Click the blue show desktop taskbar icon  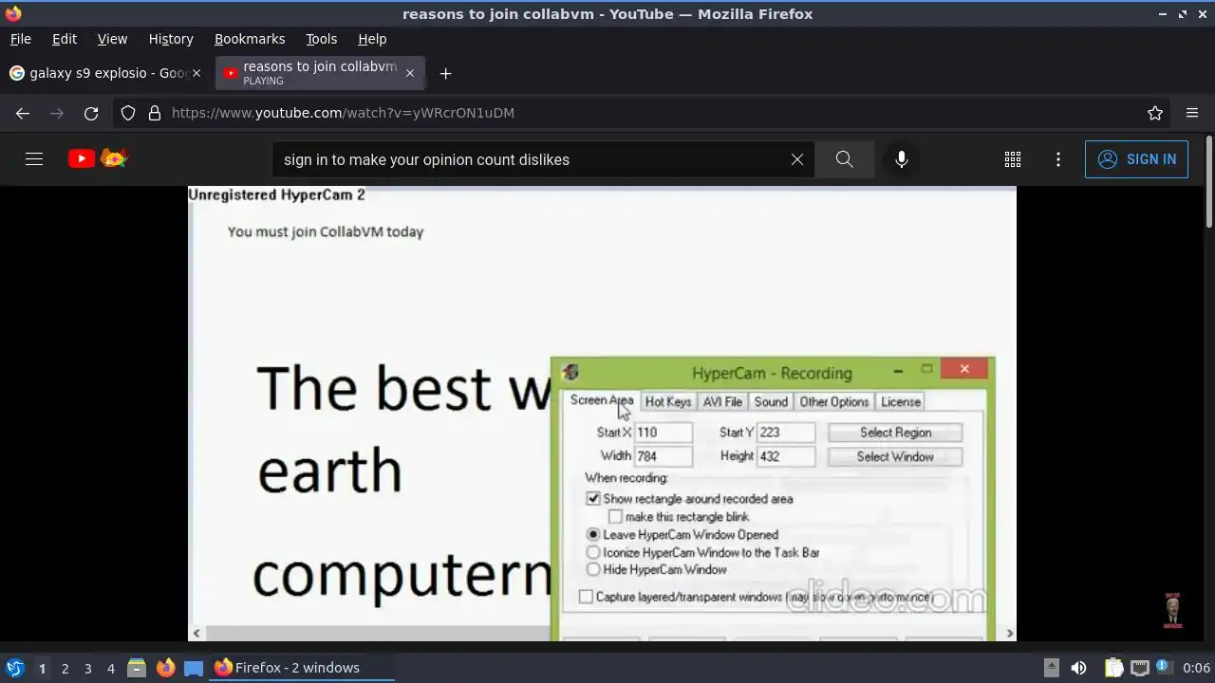pos(194,668)
